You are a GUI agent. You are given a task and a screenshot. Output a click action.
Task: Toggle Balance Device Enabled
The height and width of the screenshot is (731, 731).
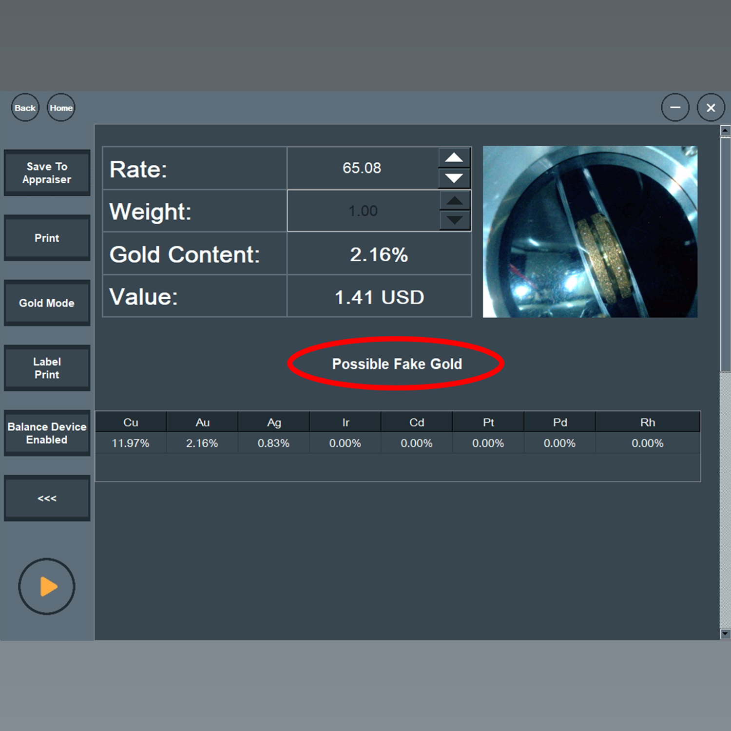click(47, 433)
